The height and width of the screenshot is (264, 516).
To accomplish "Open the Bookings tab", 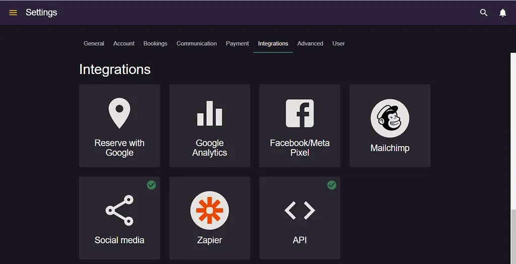I will (155, 43).
